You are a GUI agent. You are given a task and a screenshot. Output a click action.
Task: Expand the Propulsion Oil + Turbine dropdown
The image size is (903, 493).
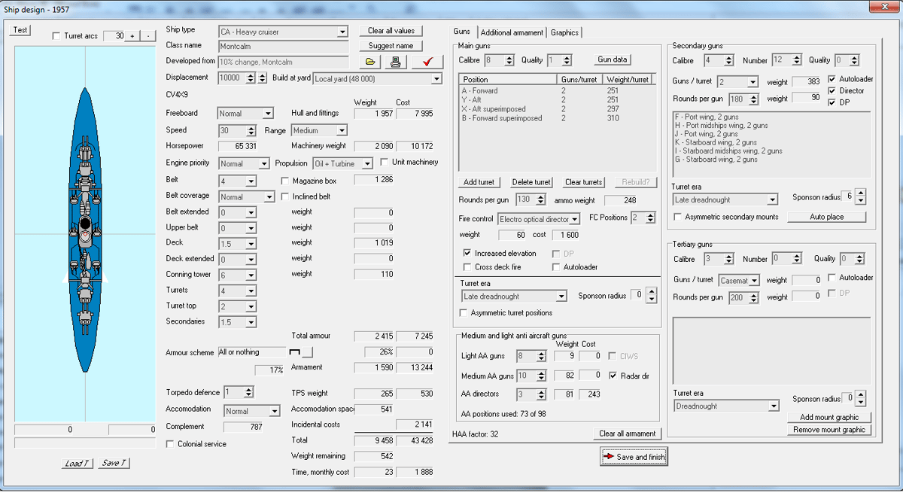click(x=367, y=163)
